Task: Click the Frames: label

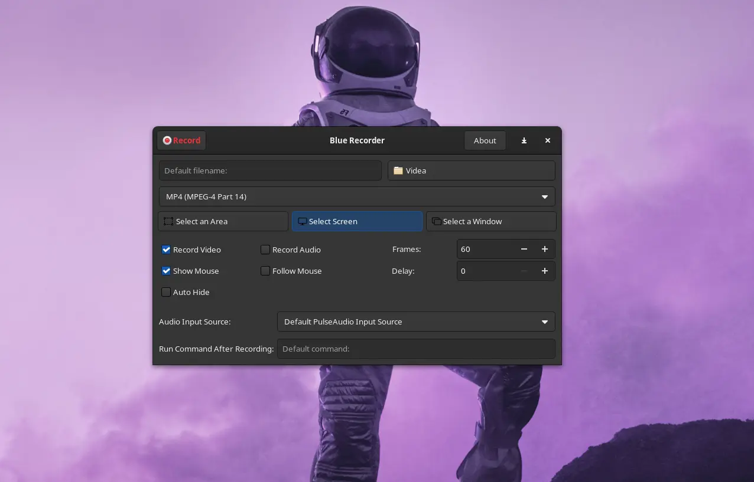Action: click(x=407, y=250)
